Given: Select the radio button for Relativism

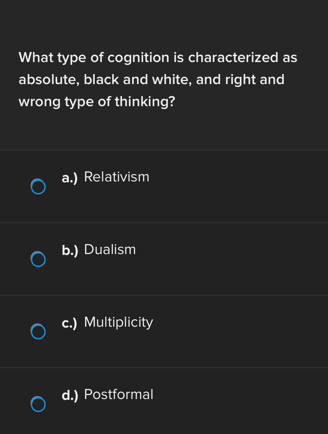Looking at the screenshot, I should click(x=38, y=186).
